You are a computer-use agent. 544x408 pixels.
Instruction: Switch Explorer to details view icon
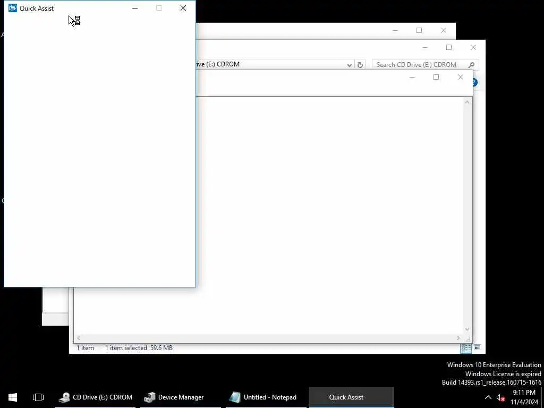(x=466, y=347)
